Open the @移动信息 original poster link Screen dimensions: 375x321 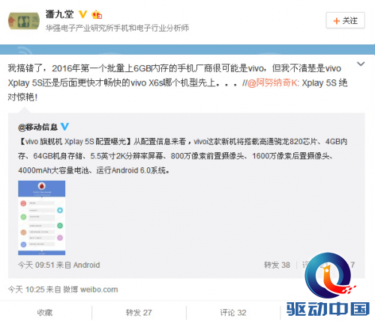tap(37, 127)
